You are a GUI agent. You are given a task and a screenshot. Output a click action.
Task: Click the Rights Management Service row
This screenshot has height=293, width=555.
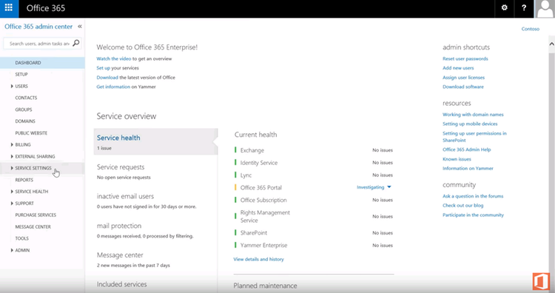tap(314, 216)
